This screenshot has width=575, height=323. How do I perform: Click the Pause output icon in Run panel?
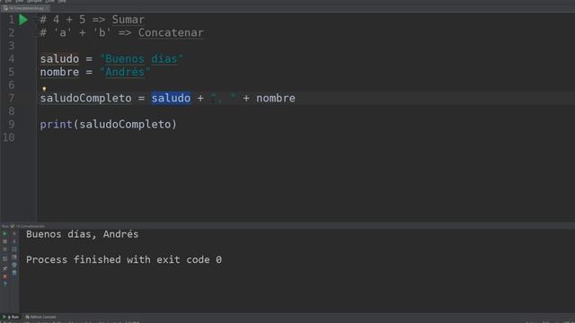pos(4,249)
